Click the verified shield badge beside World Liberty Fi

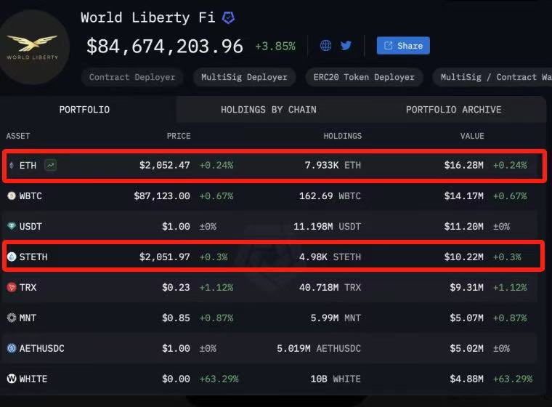(229, 17)
